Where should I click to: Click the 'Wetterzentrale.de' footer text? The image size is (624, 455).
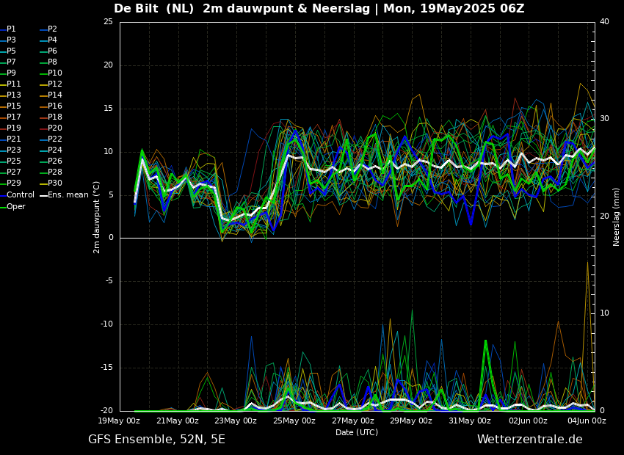[x=530, y=440]
